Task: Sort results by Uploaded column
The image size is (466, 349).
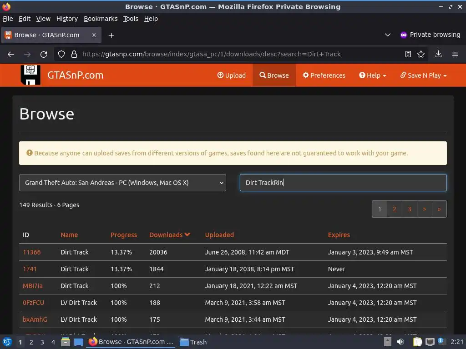Action: coord(219,235)
